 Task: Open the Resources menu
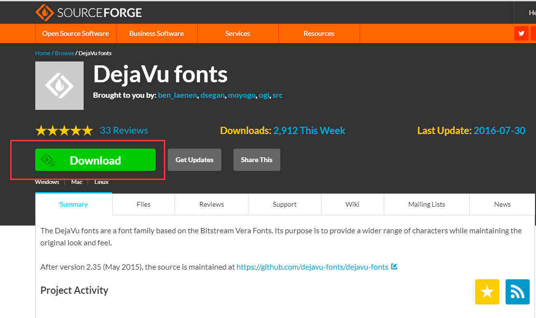(319, 33)
